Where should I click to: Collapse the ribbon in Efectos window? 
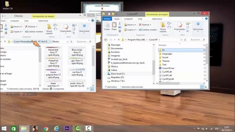click(x=89, y=21)
